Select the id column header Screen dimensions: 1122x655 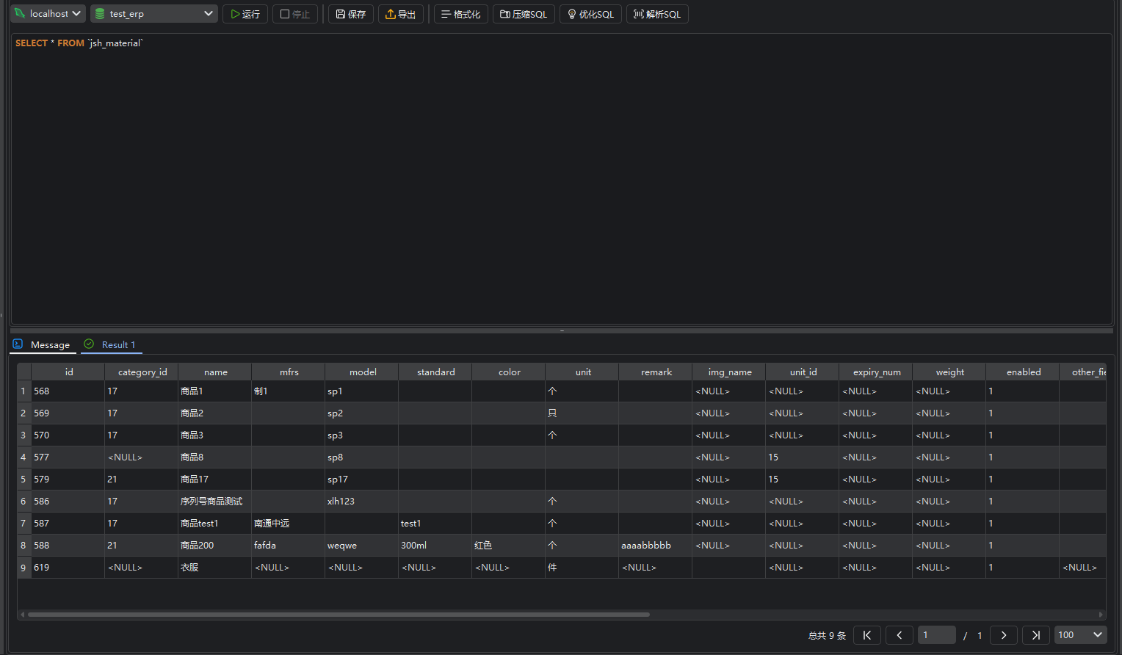[x=68, y=372]
